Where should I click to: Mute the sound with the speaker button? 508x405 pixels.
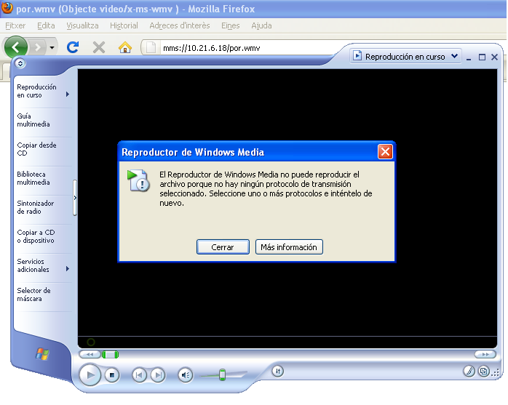(x=186, y=375)
